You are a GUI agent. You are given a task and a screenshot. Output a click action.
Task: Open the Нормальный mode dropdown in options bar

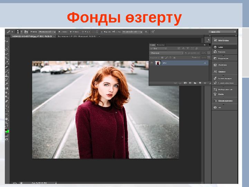coord(47,32)
